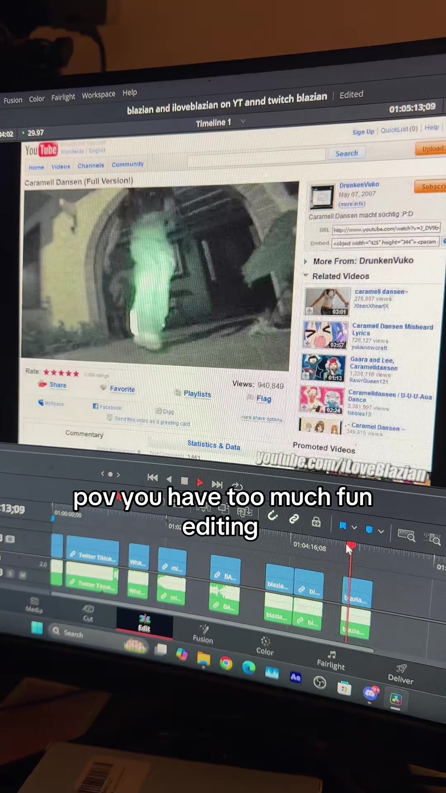446x793 pixels.
Task: Open Copilot from the taskbar
Action: [x=181, y=654]
